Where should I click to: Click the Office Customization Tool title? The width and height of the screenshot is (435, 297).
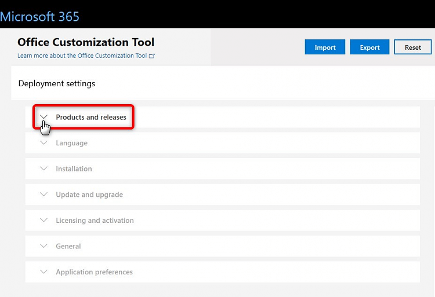pos(86,42)
